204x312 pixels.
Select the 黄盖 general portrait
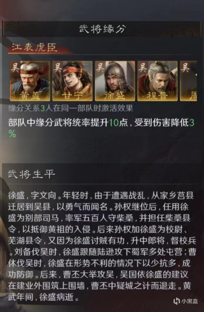click(x=30, y=81)
